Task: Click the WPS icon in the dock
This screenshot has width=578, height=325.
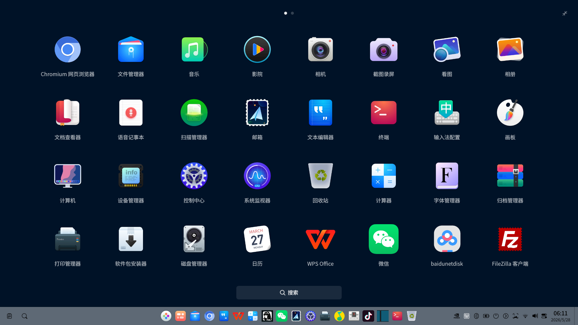Action: point(238,316)
